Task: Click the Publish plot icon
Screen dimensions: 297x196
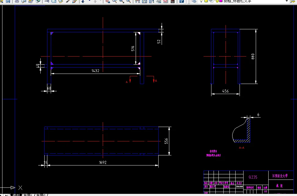Action: (x=31, y=1)
